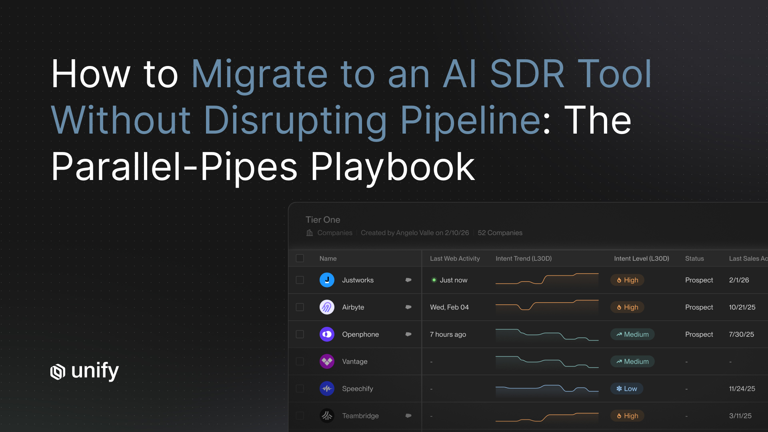Image resolution: width=768 pixels, height=432 pixels.
Task: Click the Teambridge company name
Action: click(x=360, y=416)
